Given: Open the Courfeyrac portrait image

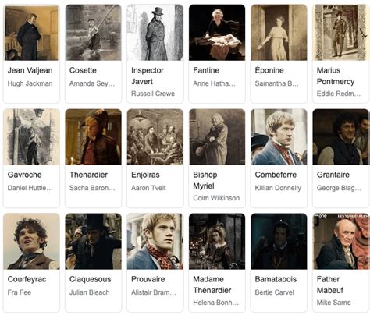Looking at the screenshot, I should tap(31, 242).
